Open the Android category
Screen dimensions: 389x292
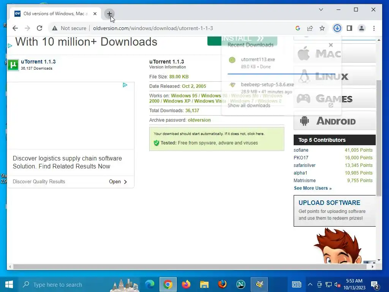point(335,121)
